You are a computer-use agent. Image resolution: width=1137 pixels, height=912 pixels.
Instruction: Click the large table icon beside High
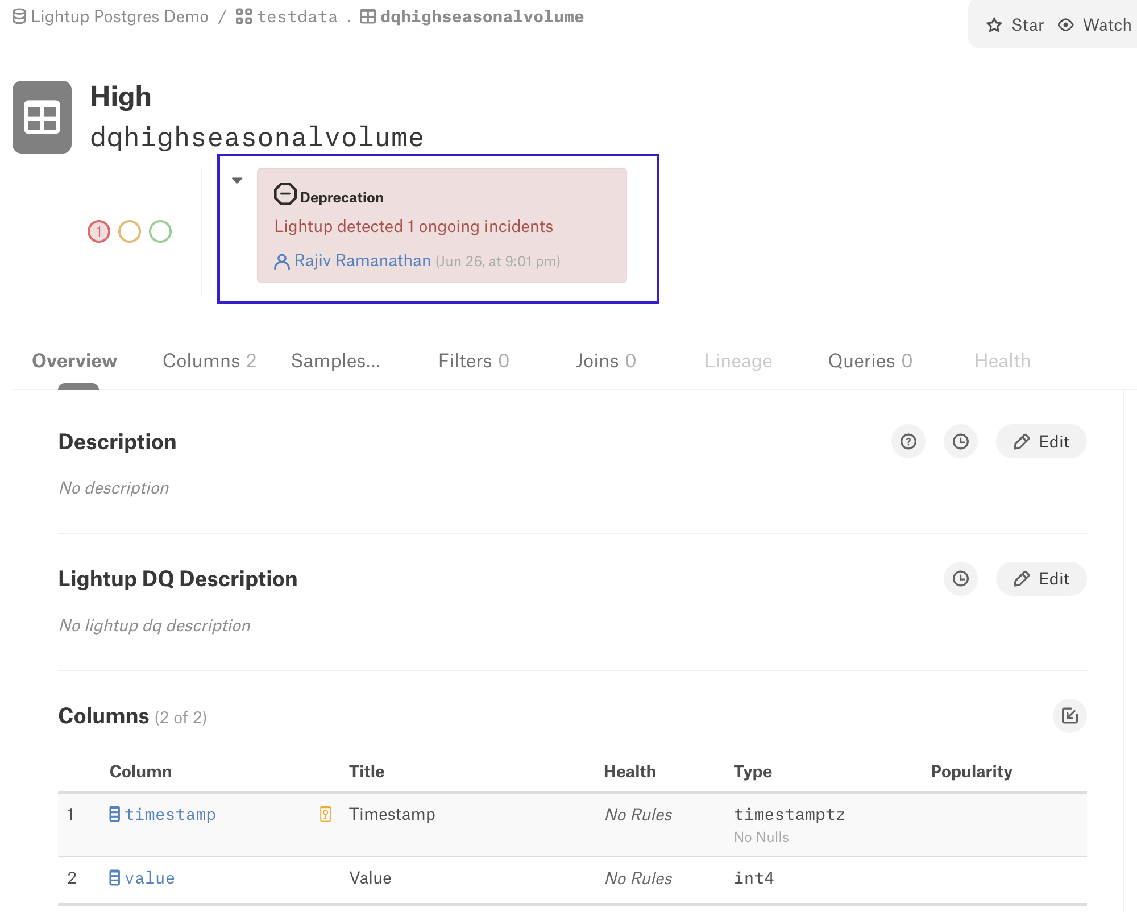click(x=42, y=117)
